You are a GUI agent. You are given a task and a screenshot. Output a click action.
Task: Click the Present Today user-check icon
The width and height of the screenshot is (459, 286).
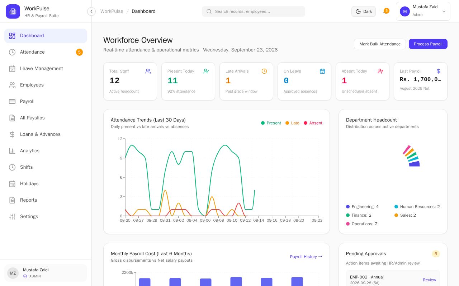[x=206, y=71]
